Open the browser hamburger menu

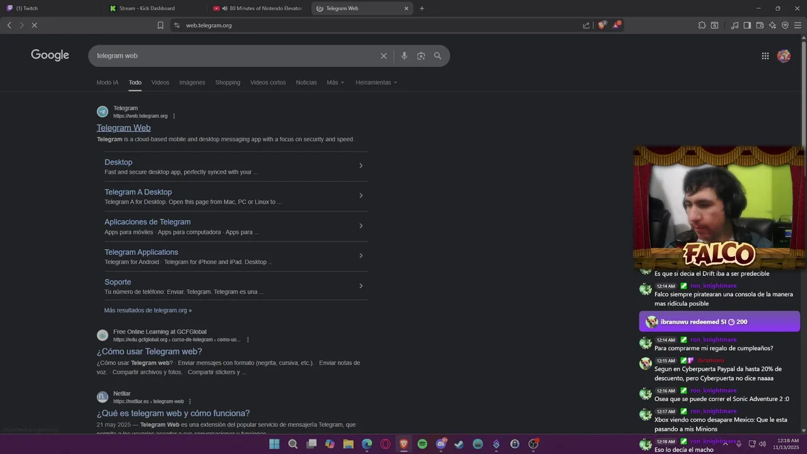coord(798,25)
